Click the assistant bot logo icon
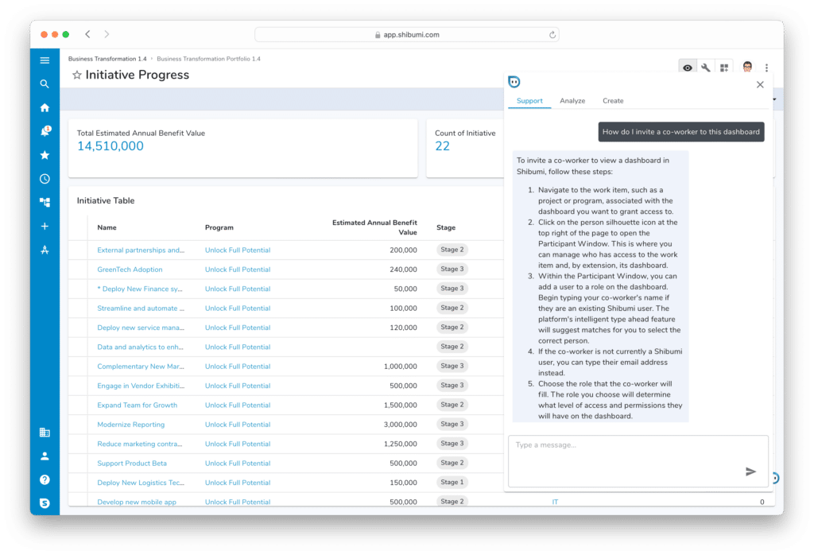Screen dimensions: 814x555 pyautogui.click(x=514, y=82)
